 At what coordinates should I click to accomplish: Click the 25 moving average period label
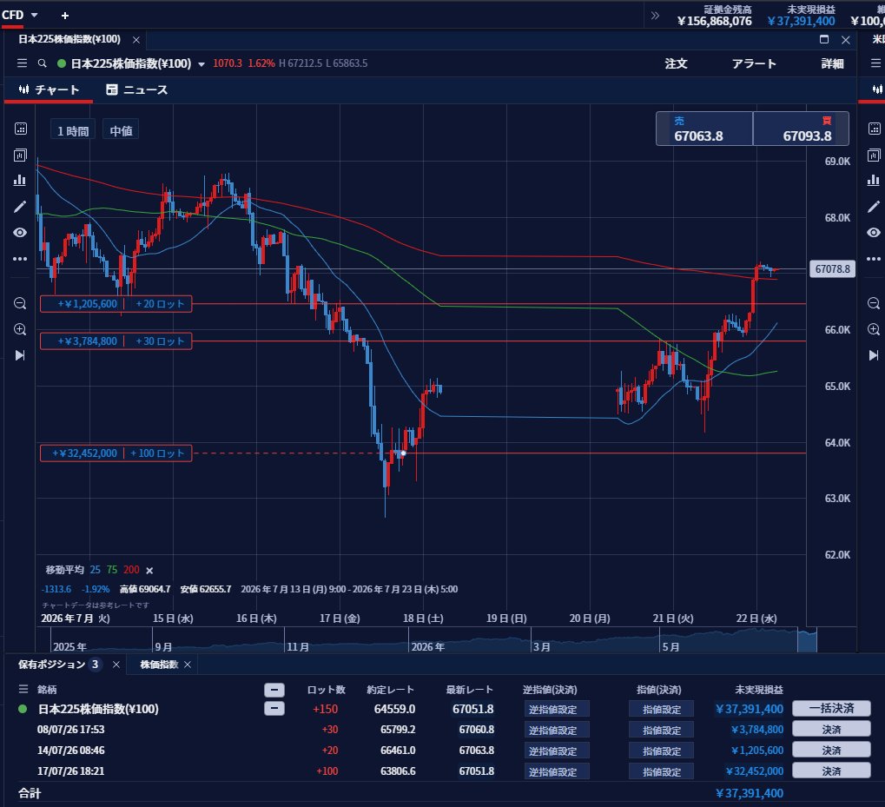[x=96, y=570]
